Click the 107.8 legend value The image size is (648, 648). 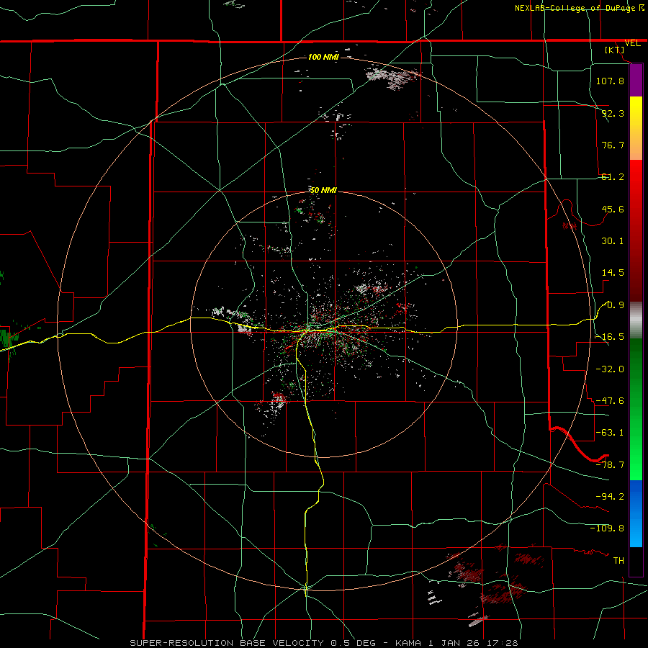[610, 81]
